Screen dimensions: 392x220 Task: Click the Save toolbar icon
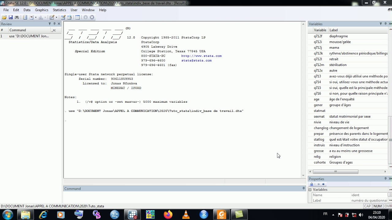click(x=10, y=17)
